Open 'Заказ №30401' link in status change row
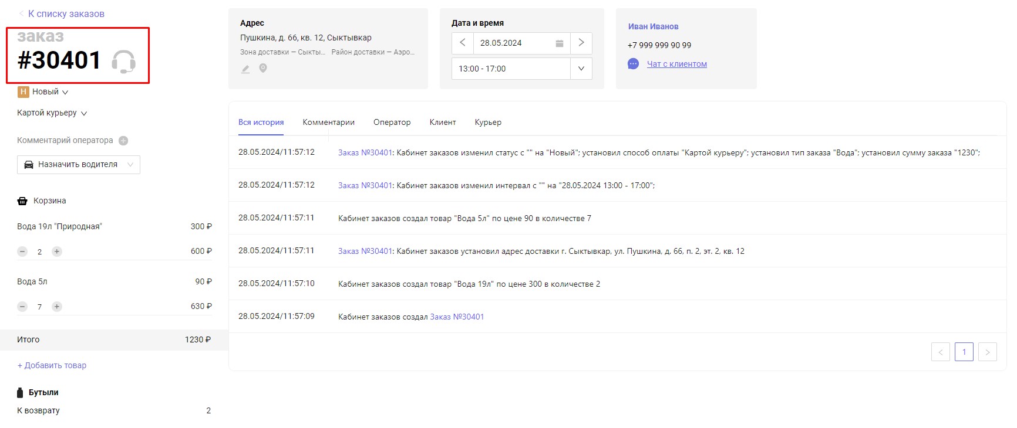1017x428 pixels. pos(365,152)
